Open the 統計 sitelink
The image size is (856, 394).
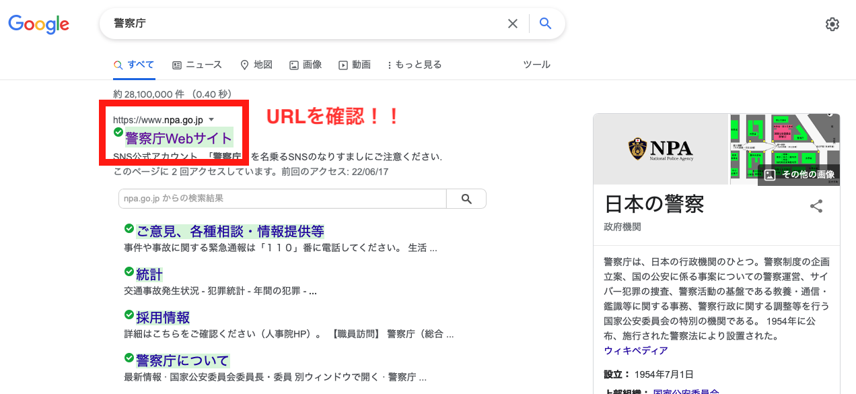point(149,274)
